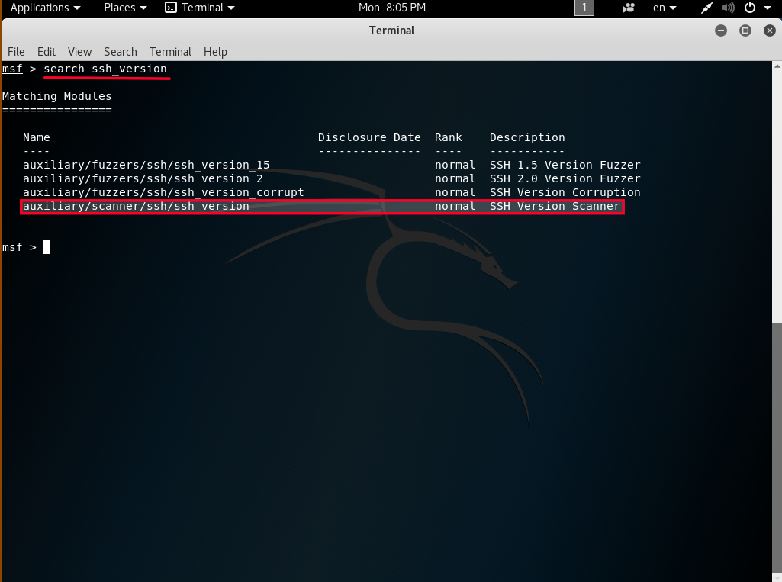Click the screen recorder camera icon
This screenshot has height=582, width=782.
point(629,8)
